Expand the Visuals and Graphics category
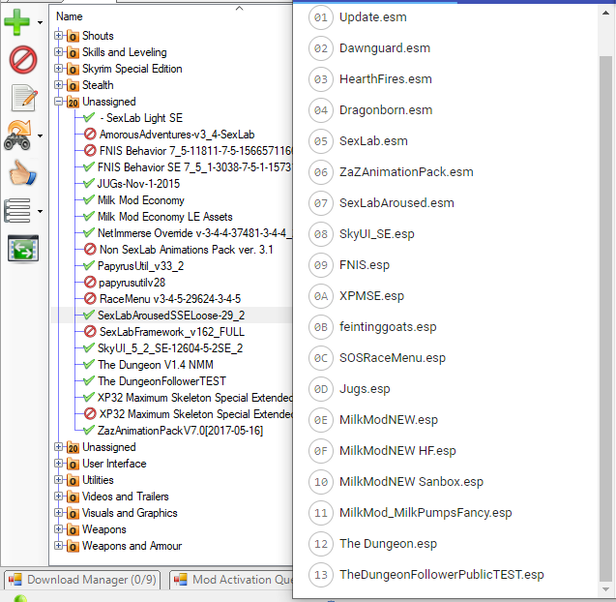 click(x=58, y=513)
